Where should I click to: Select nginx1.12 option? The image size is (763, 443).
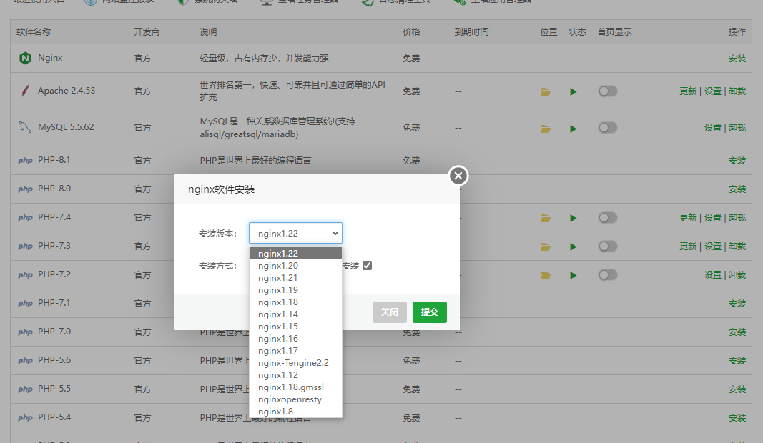(x=295, y=375)
